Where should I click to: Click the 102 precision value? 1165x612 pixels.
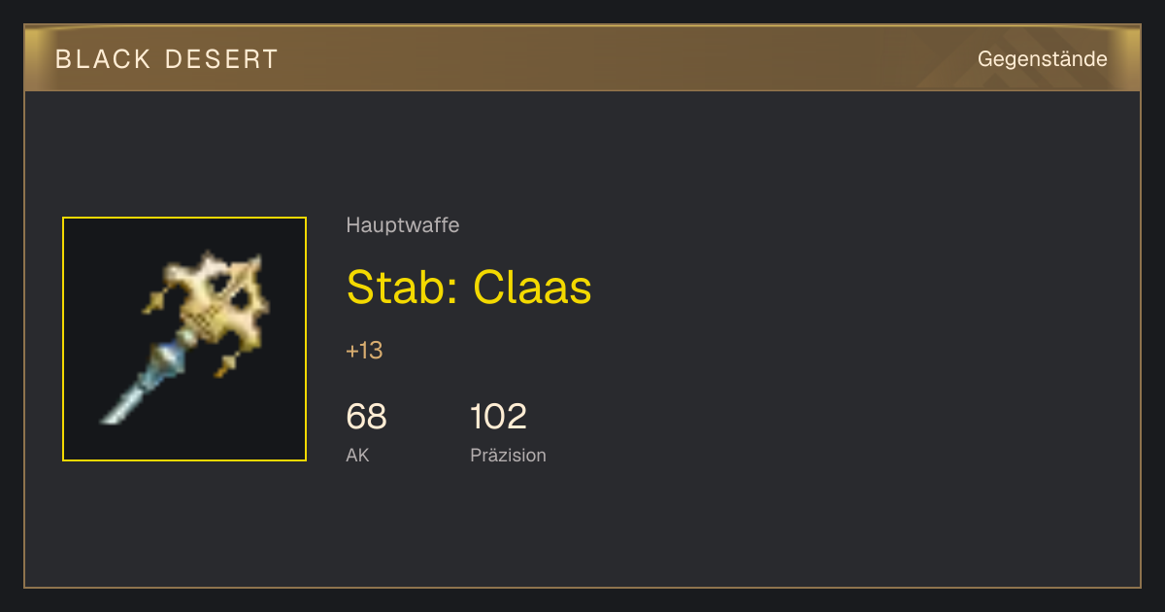tap(498, 417)
